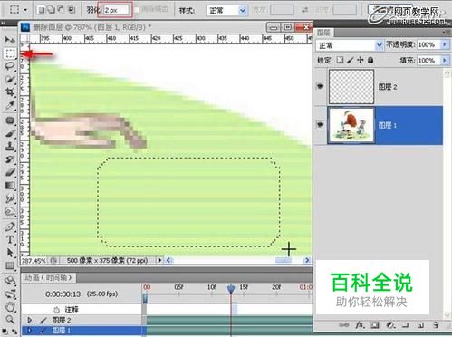Select the Zoom tool
The image size is (452, 337).
pos(10,320)
